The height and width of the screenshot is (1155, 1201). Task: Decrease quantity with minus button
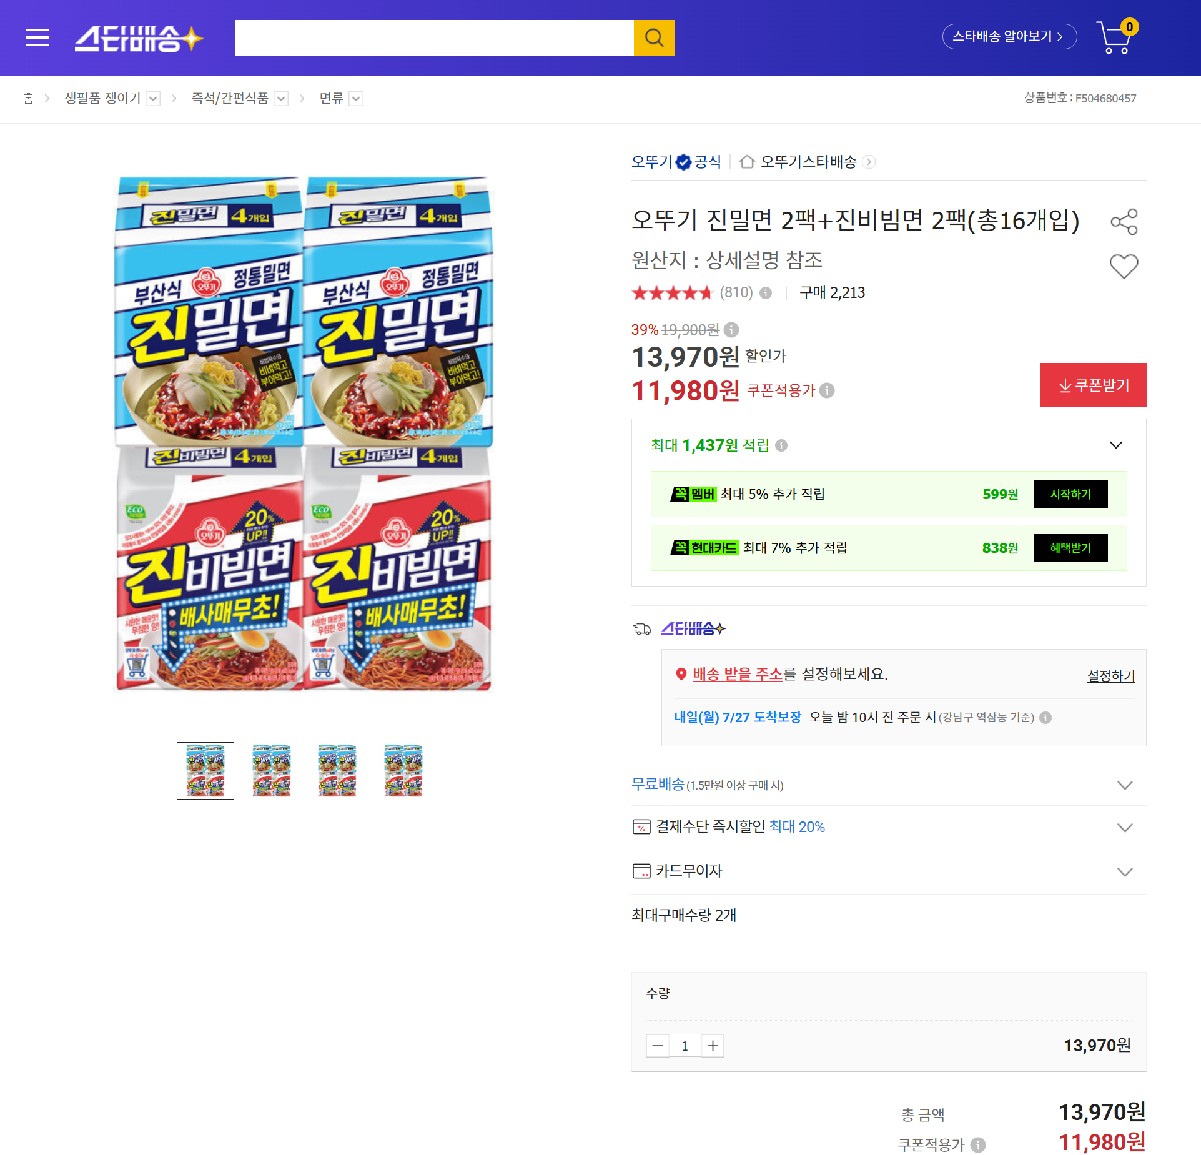point(658,1046)
